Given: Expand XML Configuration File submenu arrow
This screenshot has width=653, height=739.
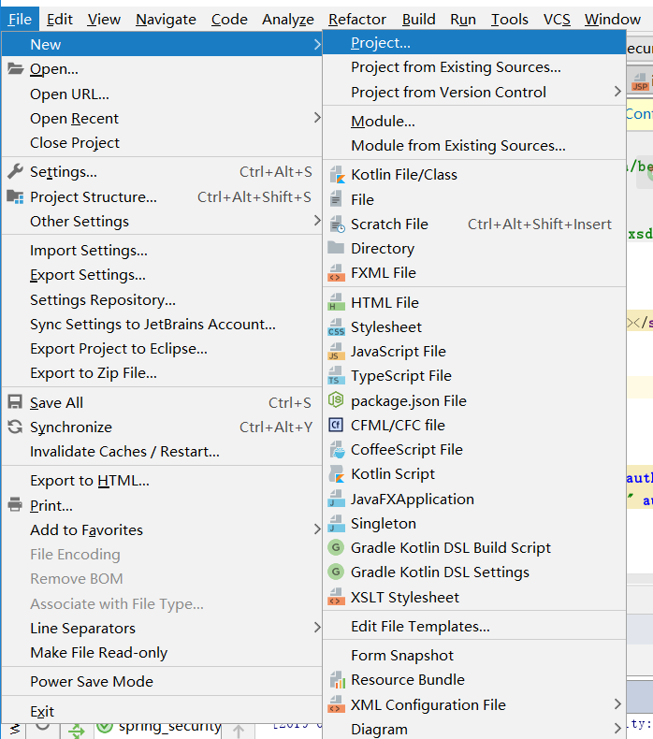Looking at the screenshot, I should pyautogui.click(x=617, y=704).
